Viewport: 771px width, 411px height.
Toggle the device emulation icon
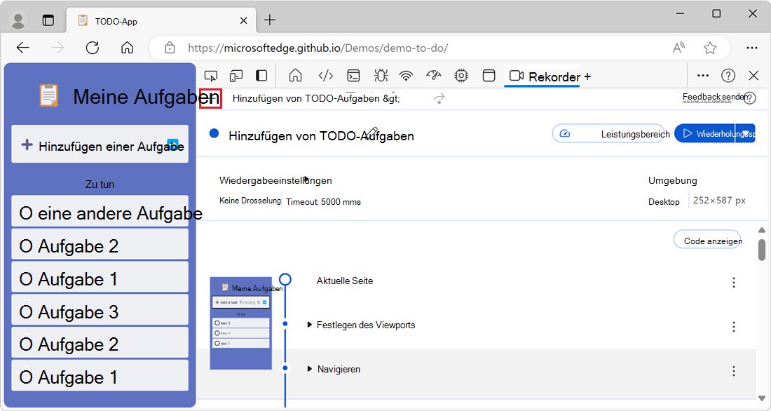click(x=236, y=75)
